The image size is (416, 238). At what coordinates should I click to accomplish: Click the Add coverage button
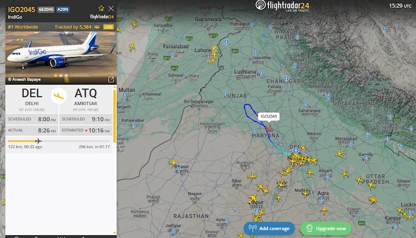coord(269,229)
